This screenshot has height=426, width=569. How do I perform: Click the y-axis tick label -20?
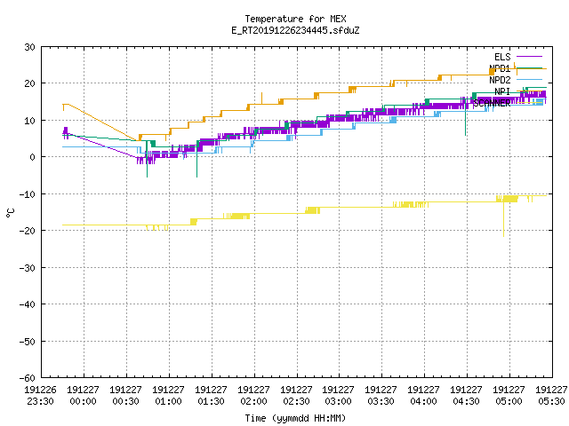pyautogui.click(x=28, y=231)
